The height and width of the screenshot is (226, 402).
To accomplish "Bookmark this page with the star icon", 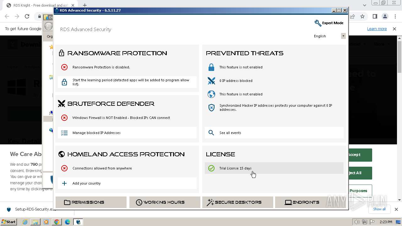I will click(362, 16).
